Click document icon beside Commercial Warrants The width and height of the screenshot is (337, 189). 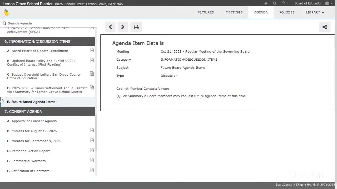pos(92,160)
